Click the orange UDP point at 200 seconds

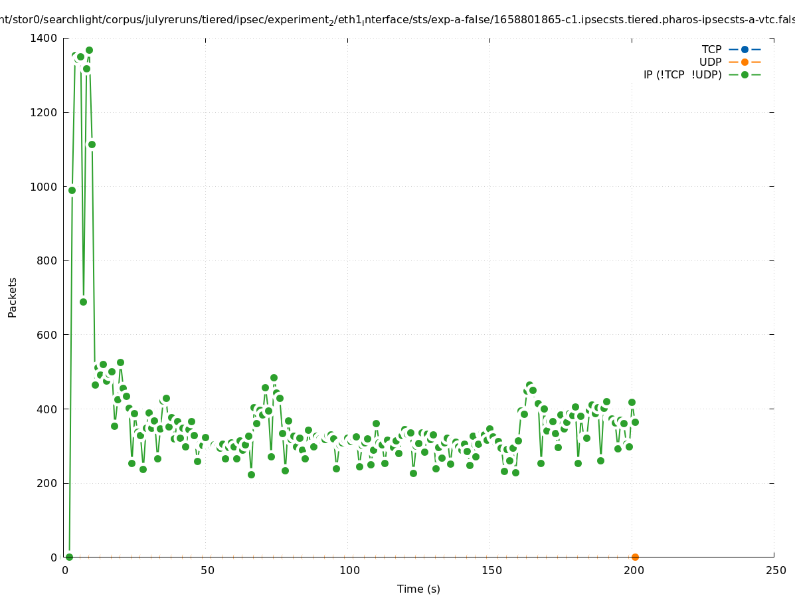pyautogui.click(x=635, y=557)
